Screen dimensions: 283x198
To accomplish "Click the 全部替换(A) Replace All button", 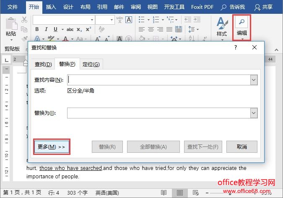I will click(x=153, y=147).
